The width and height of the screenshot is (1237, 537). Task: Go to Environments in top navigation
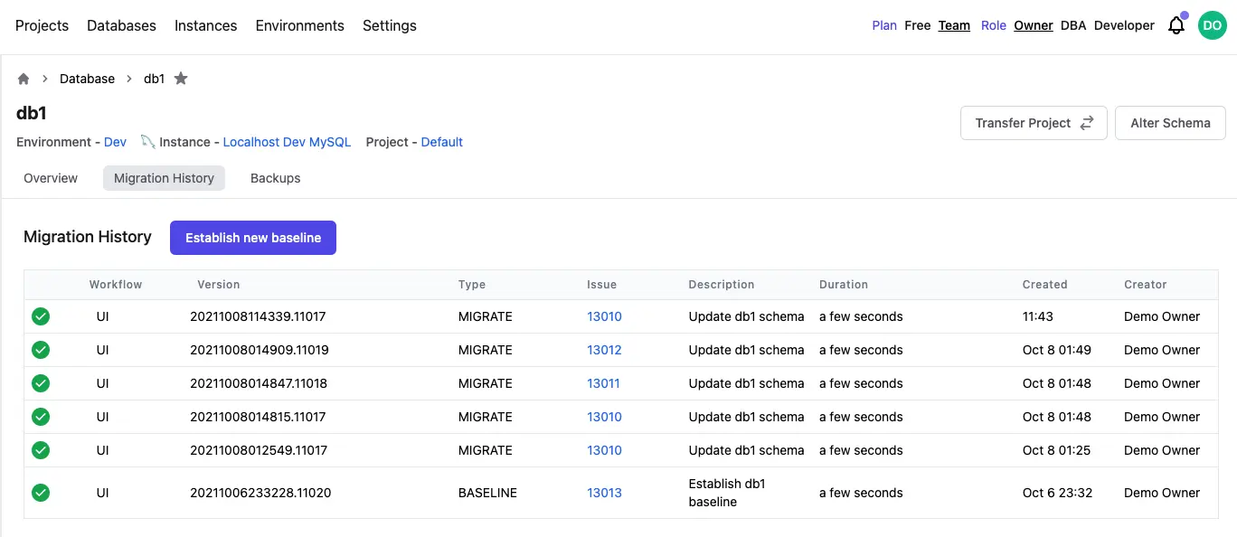299,25
